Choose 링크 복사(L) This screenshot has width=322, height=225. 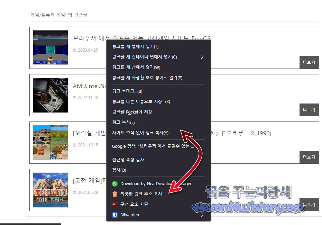click(x=158, y=122)
